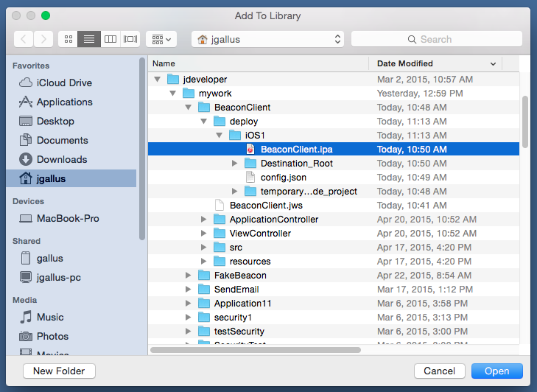Click the horizontal scrollbar of file list

(x=256, y=350)
